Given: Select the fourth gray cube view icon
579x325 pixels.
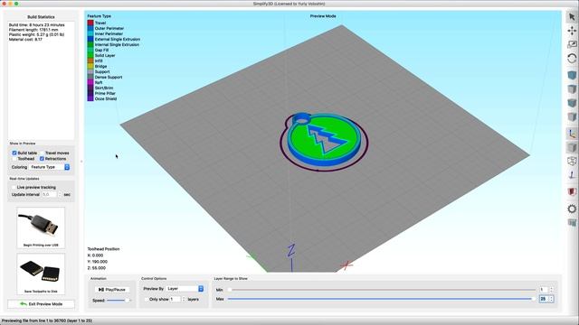Looking at the screenshot, I should coord(572,116).
